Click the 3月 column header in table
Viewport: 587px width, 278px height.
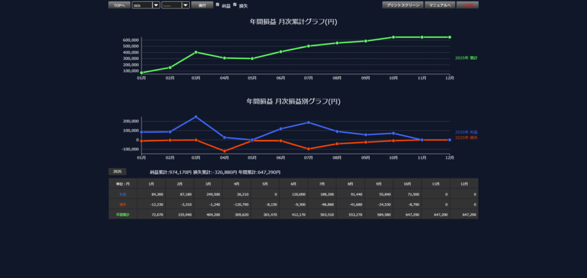tap(209, 184)
